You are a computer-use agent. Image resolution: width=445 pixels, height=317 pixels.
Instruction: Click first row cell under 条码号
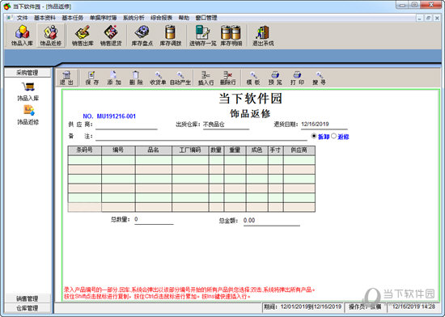click(84, 160)
